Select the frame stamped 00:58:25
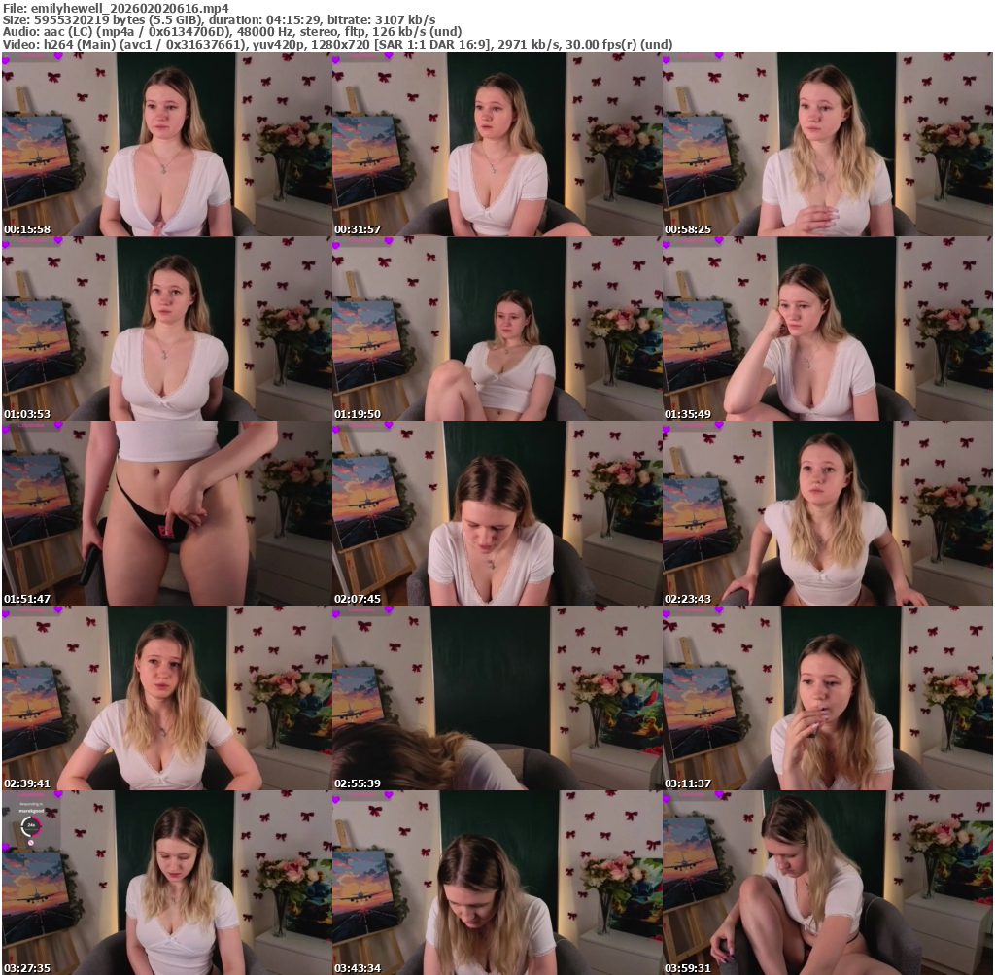Image resolution: width=995 pixels, height=975 pixels. click(x=828, y=144)
